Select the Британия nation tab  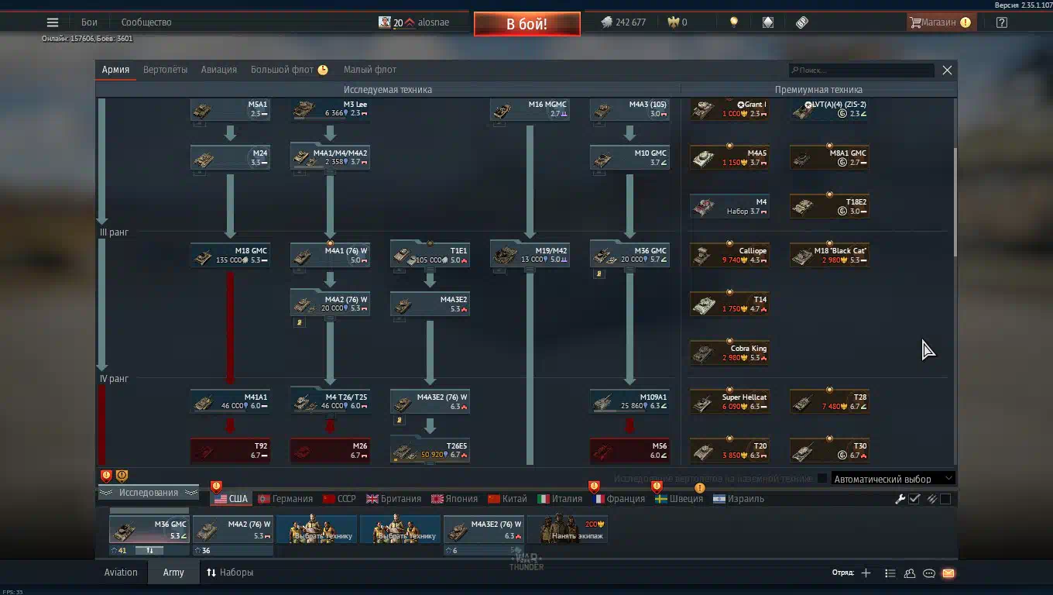click(x=394, y=499)
